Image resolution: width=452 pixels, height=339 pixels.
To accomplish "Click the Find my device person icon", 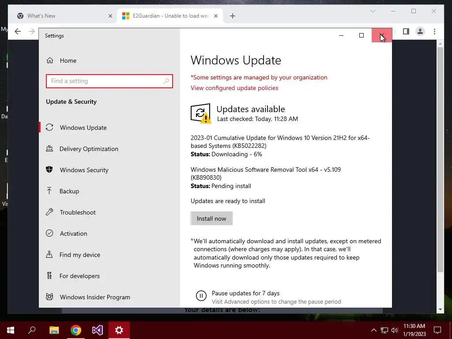I will coord(49,254).
